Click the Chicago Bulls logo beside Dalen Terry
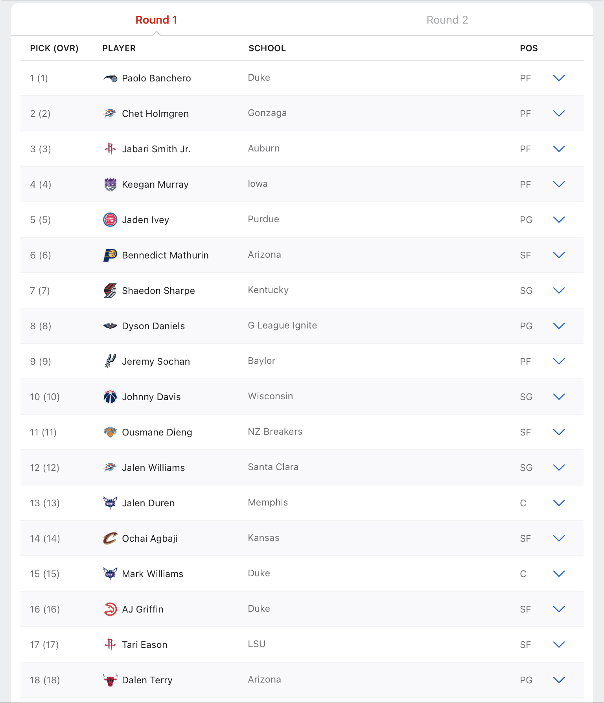The height and width of the screenshot is (703, 604). click(x=110, y=680)
